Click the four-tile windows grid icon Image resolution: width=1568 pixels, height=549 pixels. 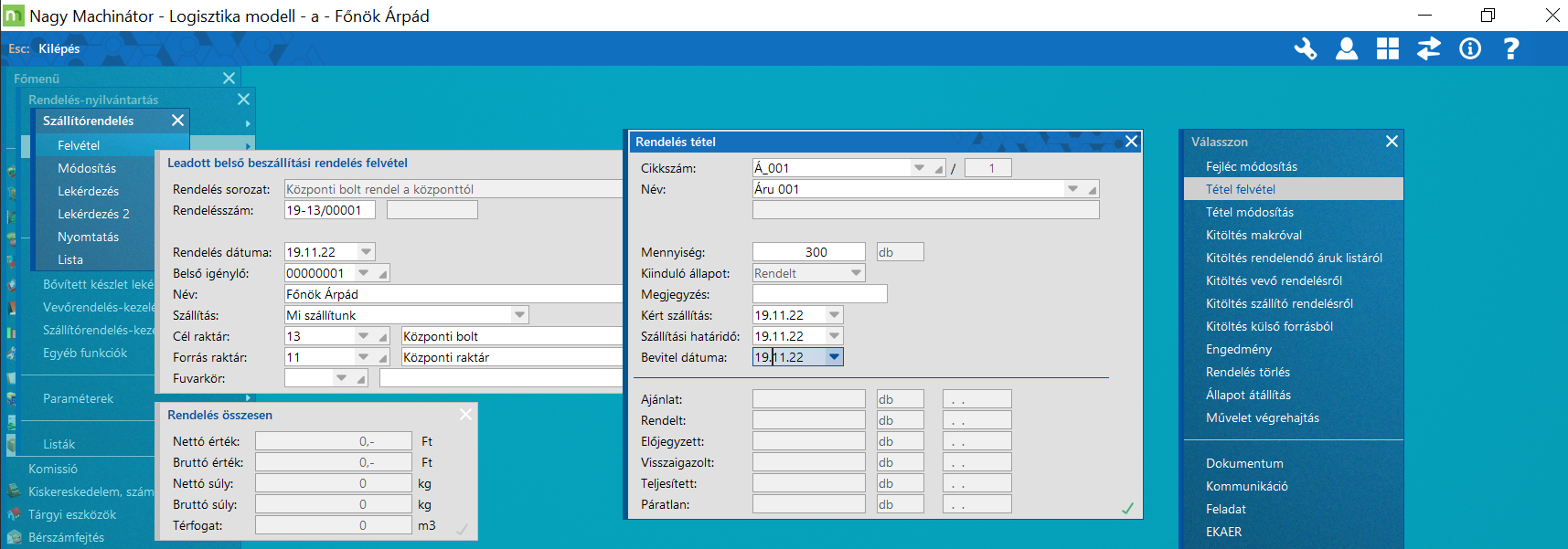1387,48
